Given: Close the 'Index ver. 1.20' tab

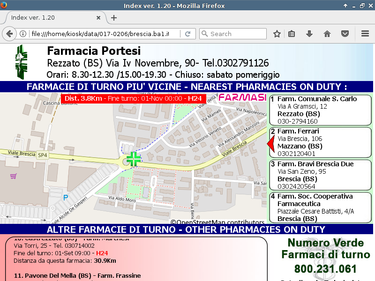Looking at the screenshot, I should (98, 18).
